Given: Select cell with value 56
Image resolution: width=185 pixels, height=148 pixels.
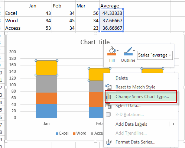Looking at the screenshot, I should (x=88, y=13).
